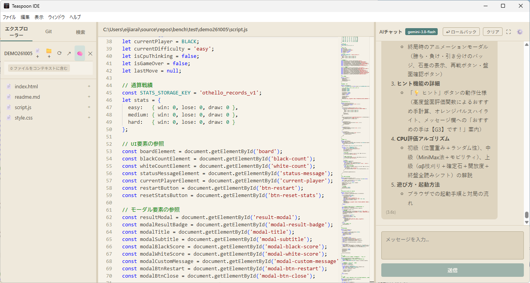Click line number 53 in the editor
Viewport: 530px width, 283px height.
coord(109,151)
